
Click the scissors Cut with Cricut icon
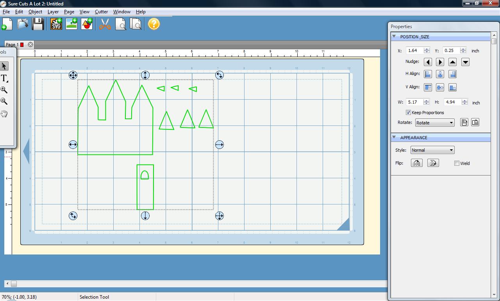pos(105,24)
